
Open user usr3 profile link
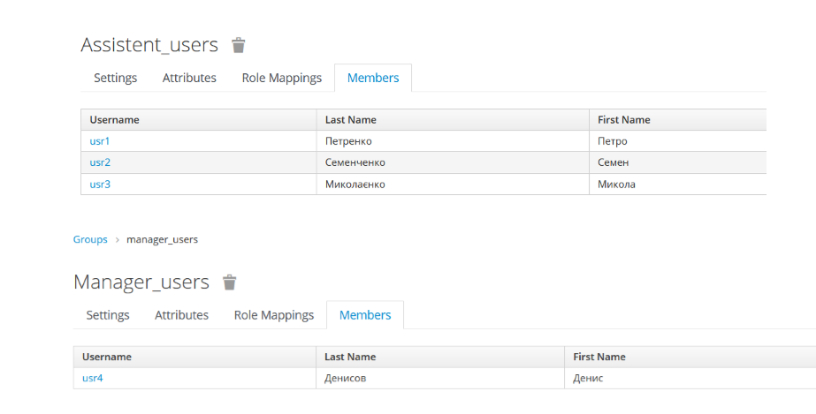(100, 184)
